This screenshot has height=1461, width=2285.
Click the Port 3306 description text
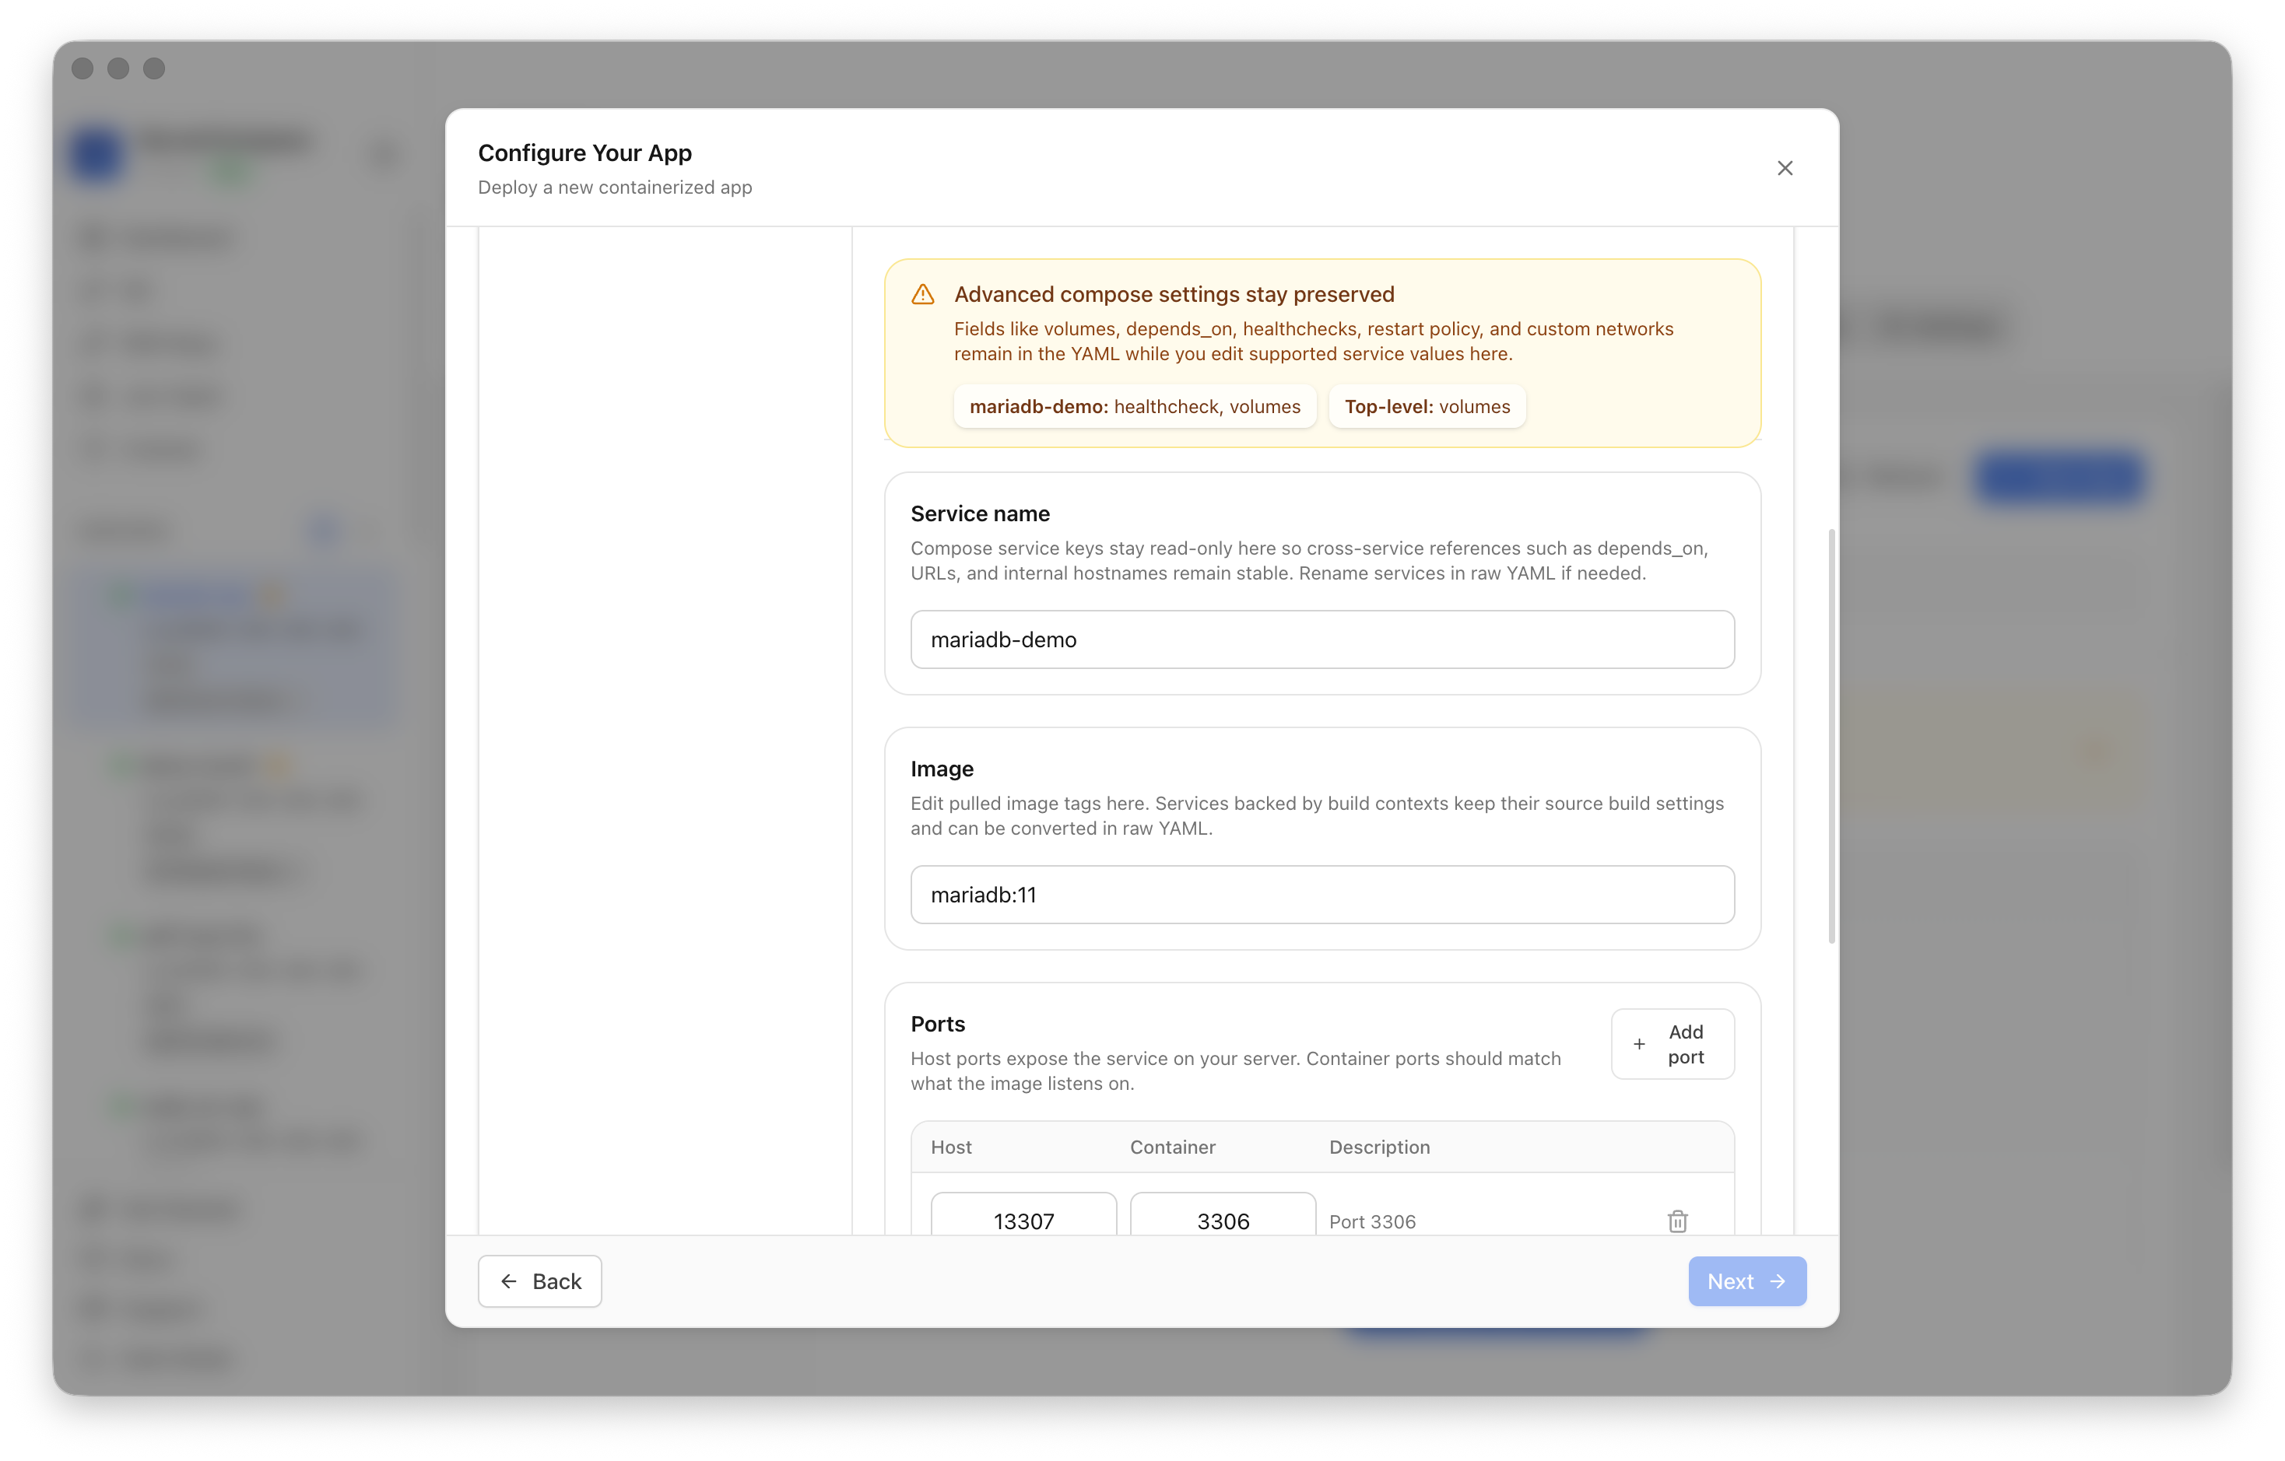pyautogui.click(x=1371, y=1221)
